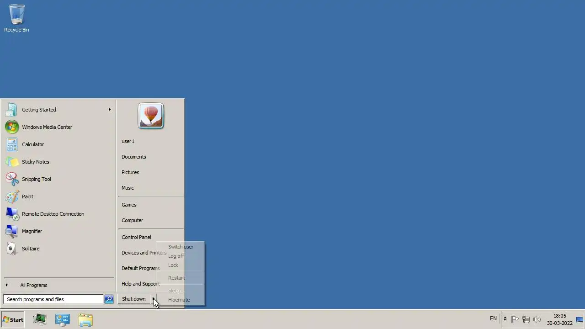This screenshot has height=329, width=585.
Task: Select Restart from power menu
Action: pyautogui.click(x=181, y=278)
